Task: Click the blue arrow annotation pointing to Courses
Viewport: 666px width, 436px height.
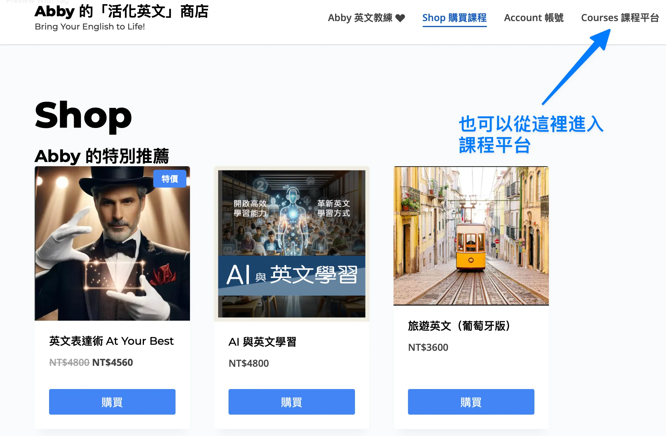Action: coord(576,67)
